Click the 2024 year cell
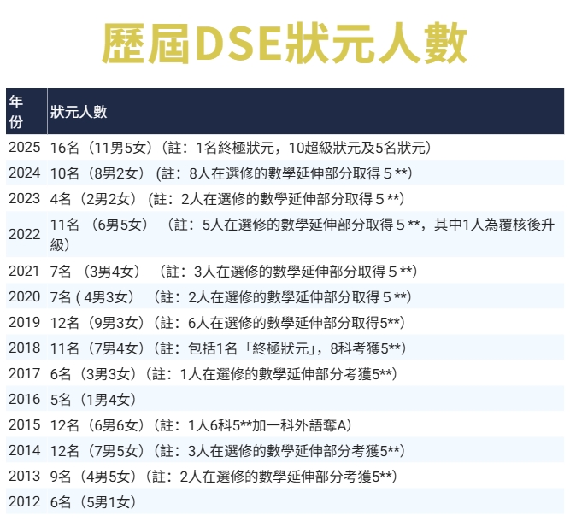The height and width of the screenshot is (521, 570). tap(26, 173)
